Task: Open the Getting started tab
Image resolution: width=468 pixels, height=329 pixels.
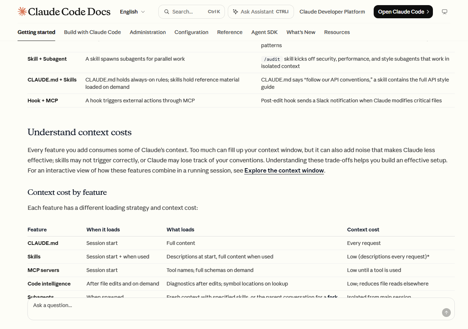Action: 37,32
